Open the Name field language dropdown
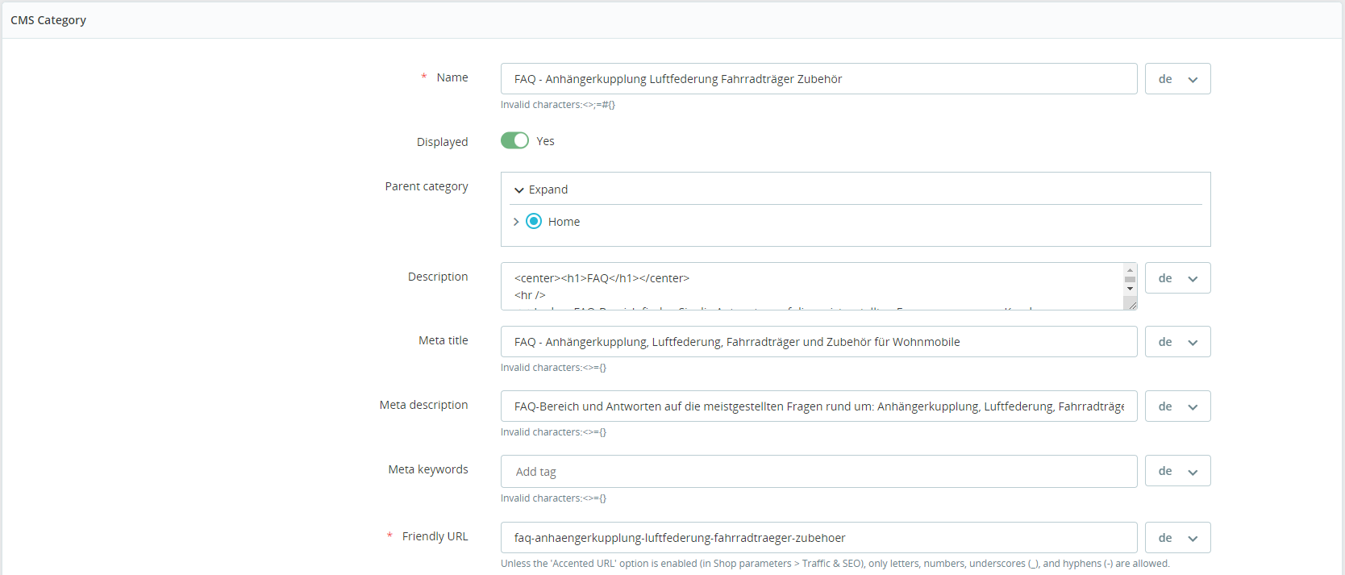The height and width of the screenshot is (575, 1345). tap(1177, 79)
